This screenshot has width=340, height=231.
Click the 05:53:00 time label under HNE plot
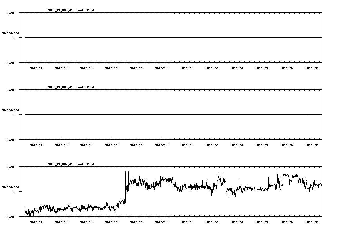click(x=312, y=68)
